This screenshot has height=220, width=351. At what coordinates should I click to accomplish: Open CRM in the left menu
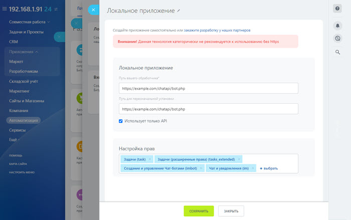pyautogui.click(x=14, y=42)
